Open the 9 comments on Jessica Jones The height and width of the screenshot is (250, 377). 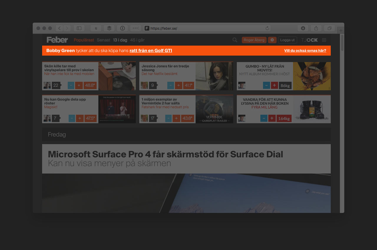(153, 85)
